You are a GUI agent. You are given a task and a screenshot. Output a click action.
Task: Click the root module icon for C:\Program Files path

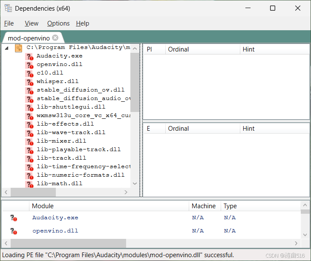coord(18,48)
